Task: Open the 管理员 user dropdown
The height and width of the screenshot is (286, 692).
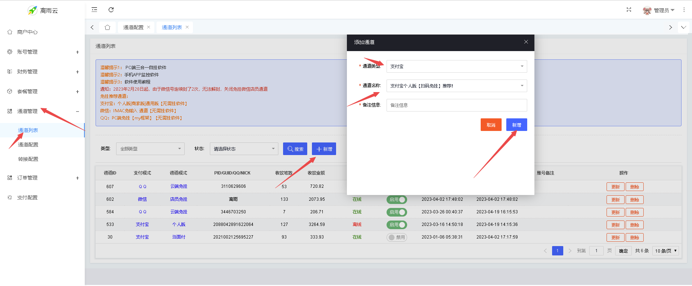Action: [x=664, y=10]
